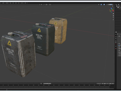Screen dimensions: 121x91
Task: Open the gizmo options dropdown
Action: 103,5
